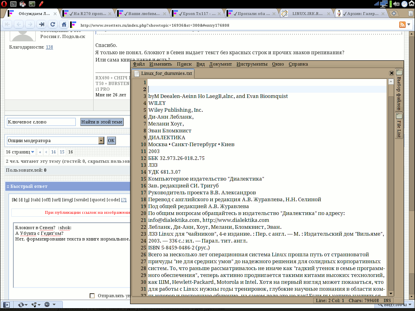The width and height of the screenshot is (415, 311).
Task: Launch the second terminal launcher with green text
Action: tap(32, 4)
